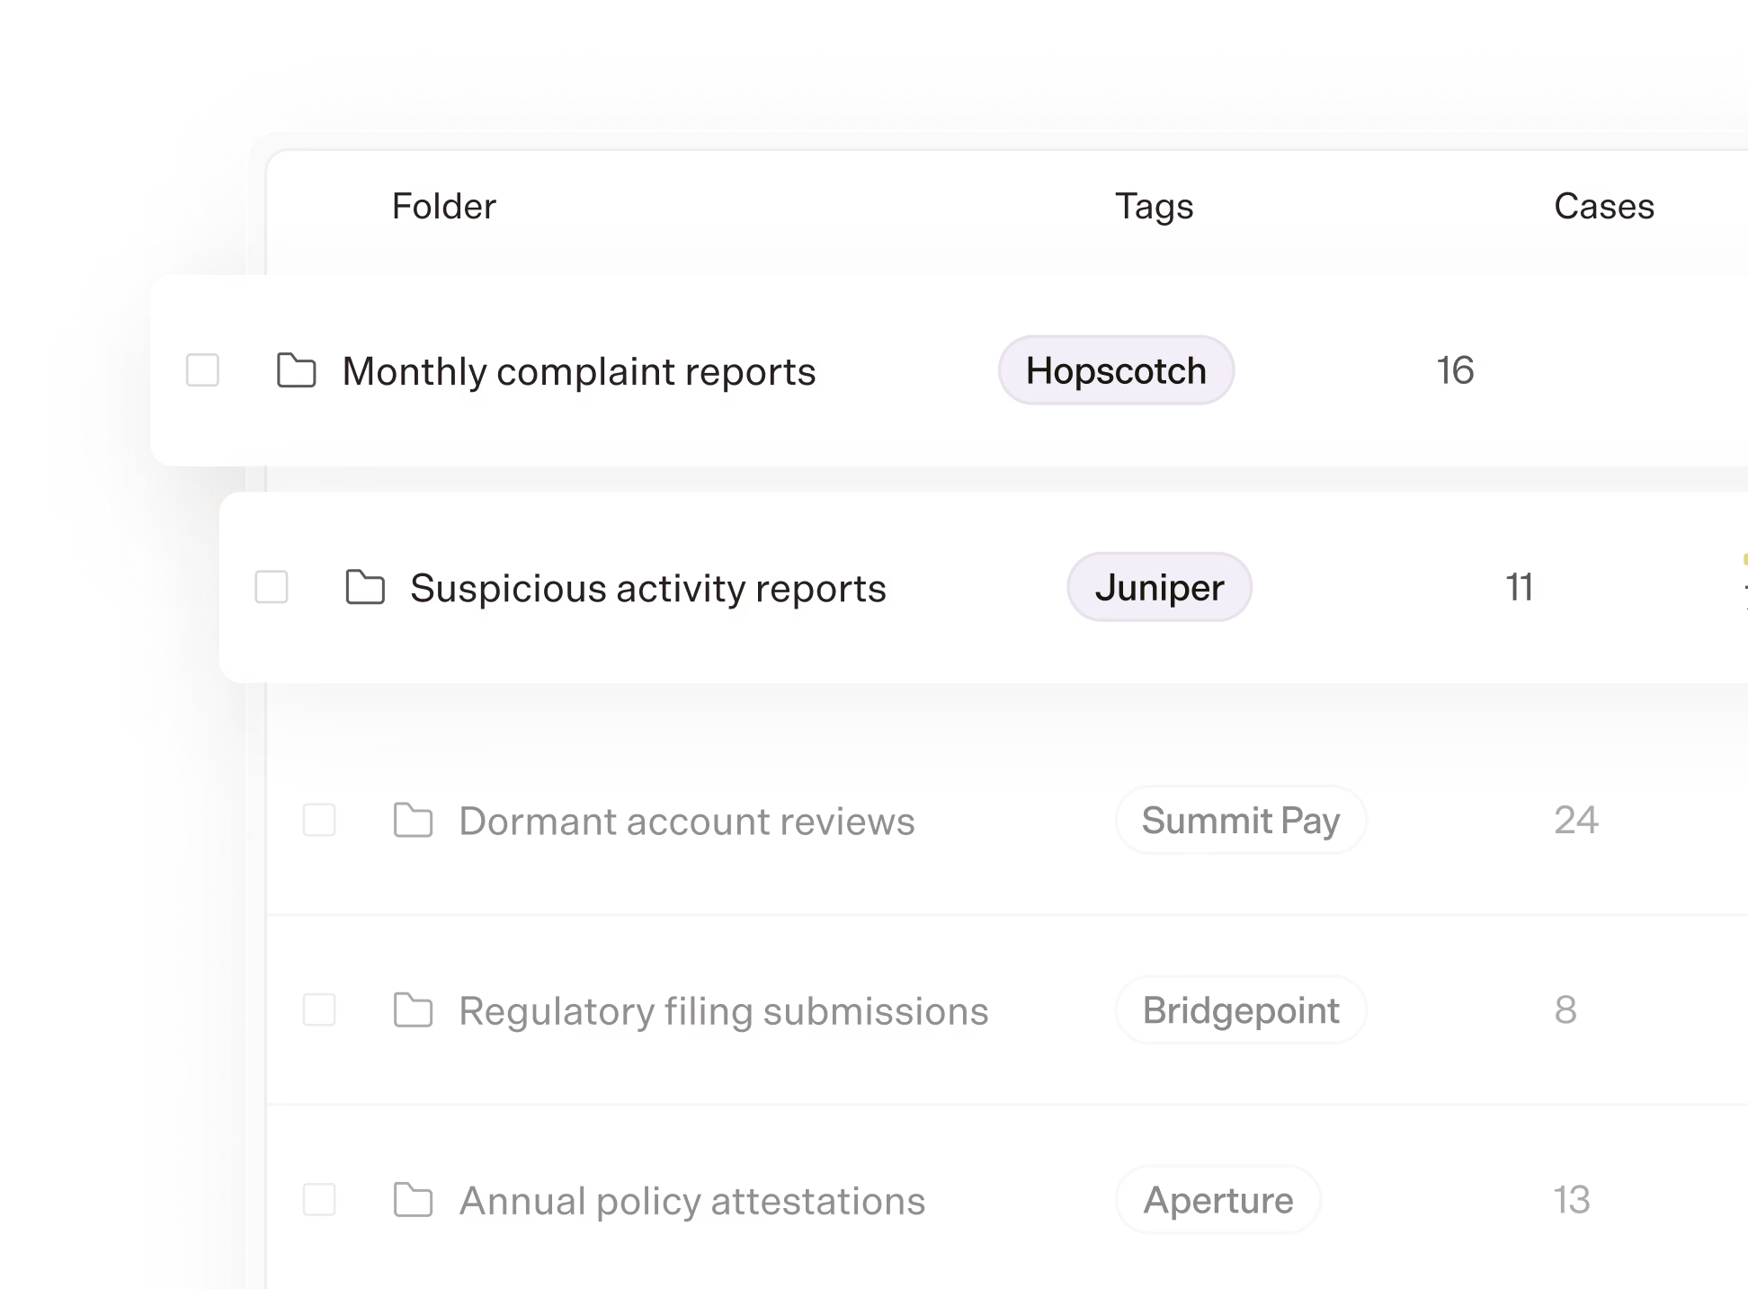This screenshot has height=1289, width=1748.
Task: Click the folder icon beside Regulatory filing submissions
Action: pyautogui.click(x=414, y=1009)
